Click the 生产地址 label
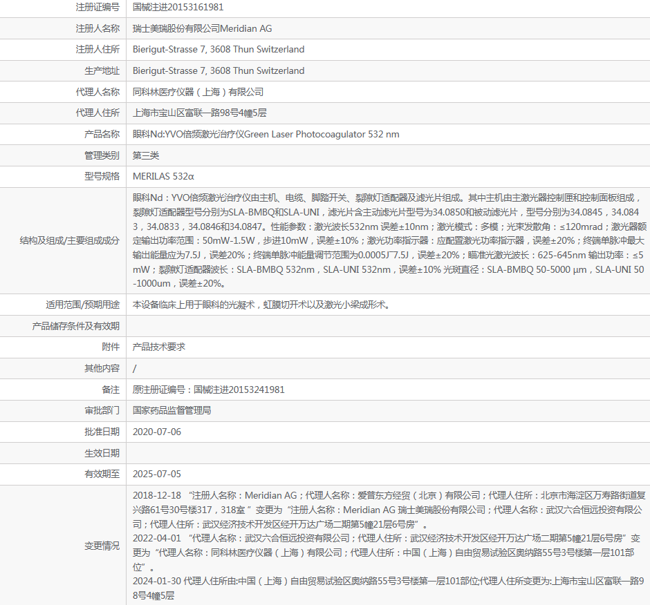Screen dimensions: 650x605 [x=102, y=71]
